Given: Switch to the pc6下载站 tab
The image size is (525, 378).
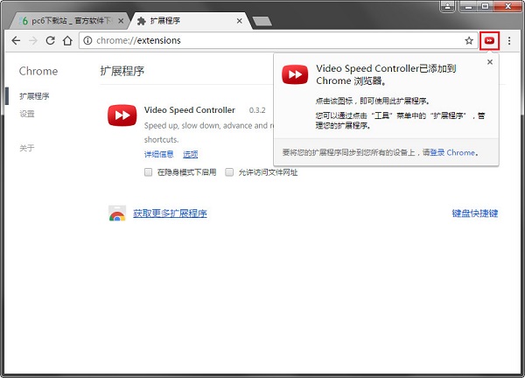Looking at the screenshot, I should [x=68, y=21].
